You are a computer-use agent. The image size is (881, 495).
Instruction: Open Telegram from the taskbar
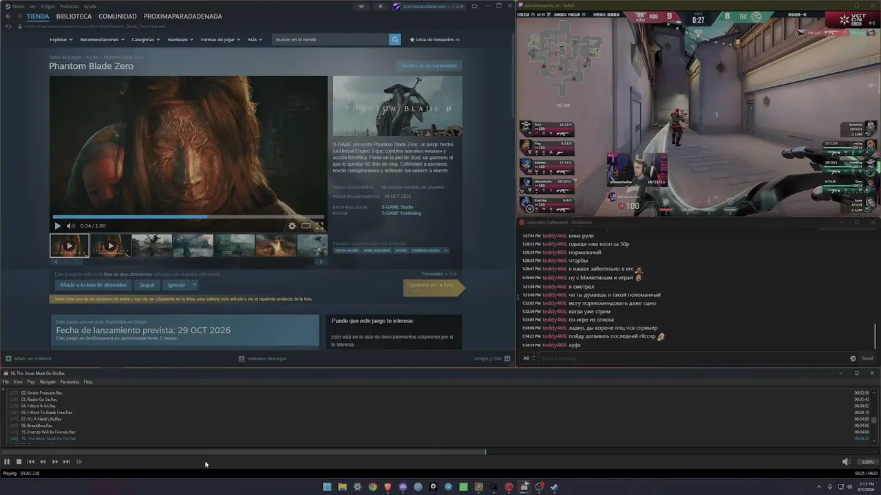[x=448, y=487]
